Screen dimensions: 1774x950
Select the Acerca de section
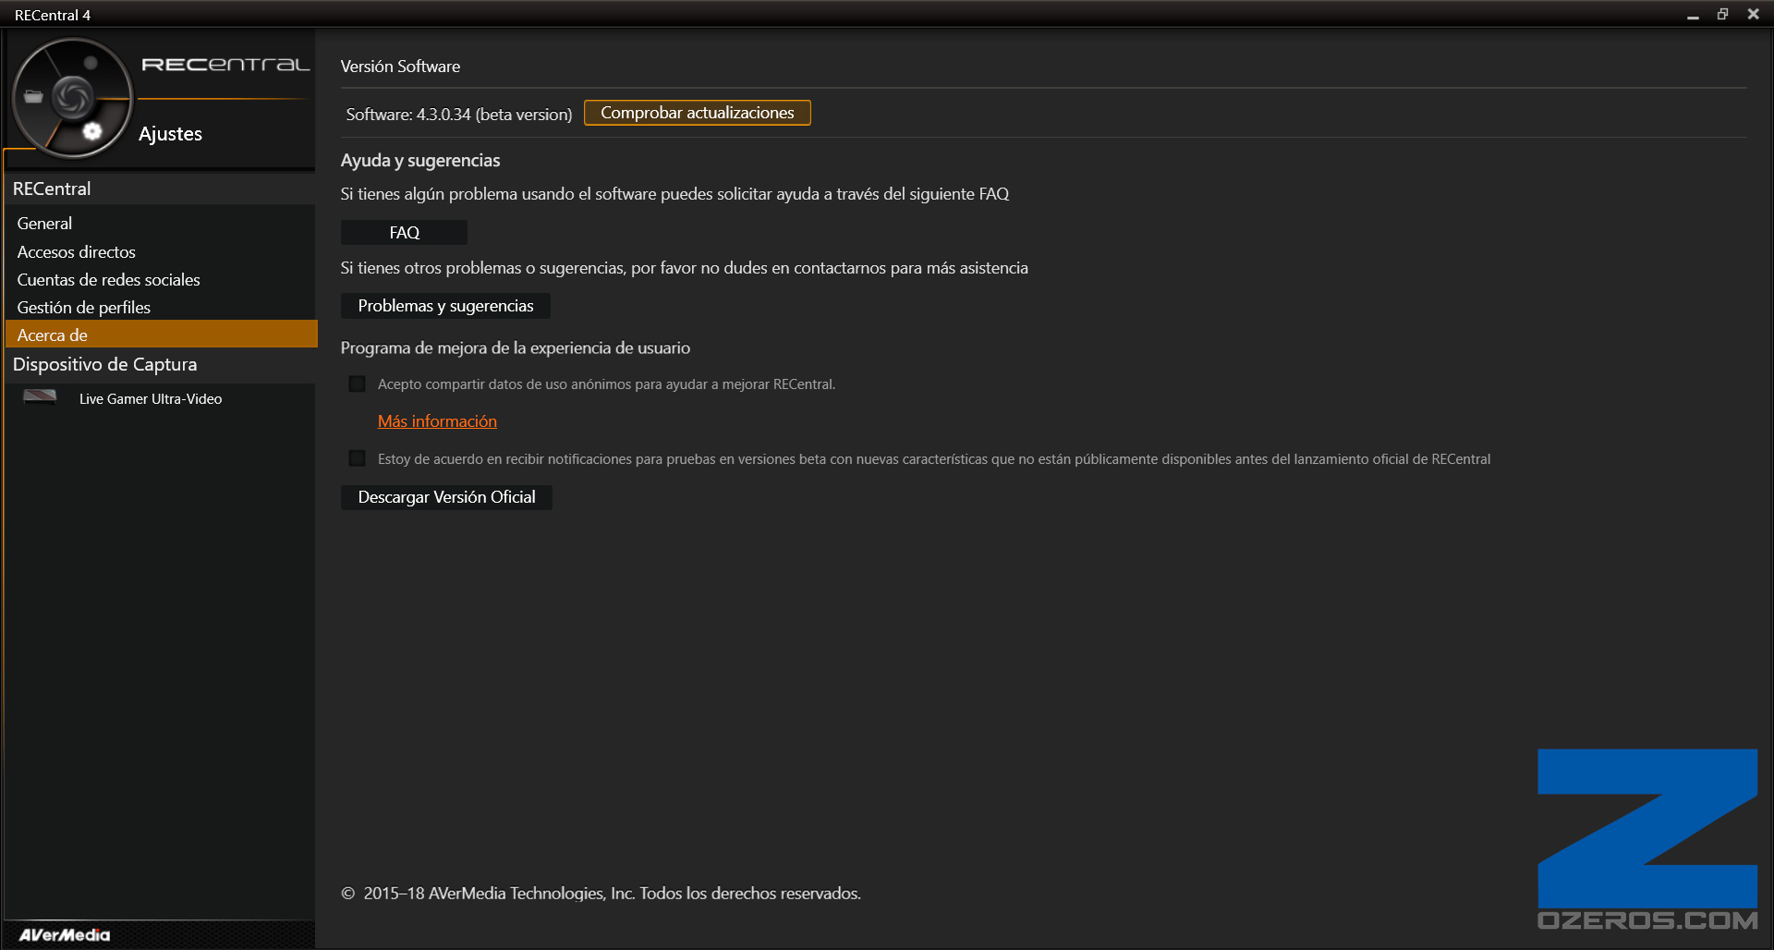[161, 335]
